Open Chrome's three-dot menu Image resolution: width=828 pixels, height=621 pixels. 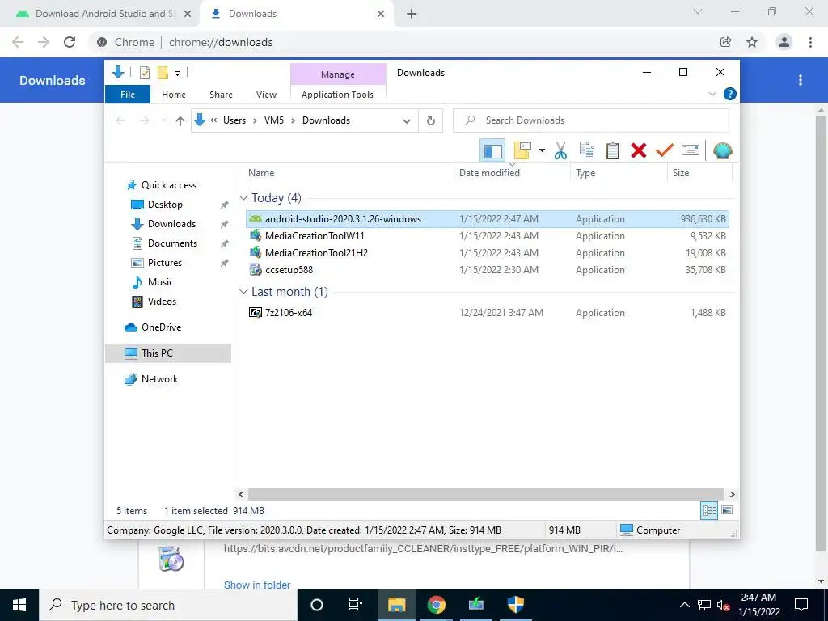pos(810,42)
